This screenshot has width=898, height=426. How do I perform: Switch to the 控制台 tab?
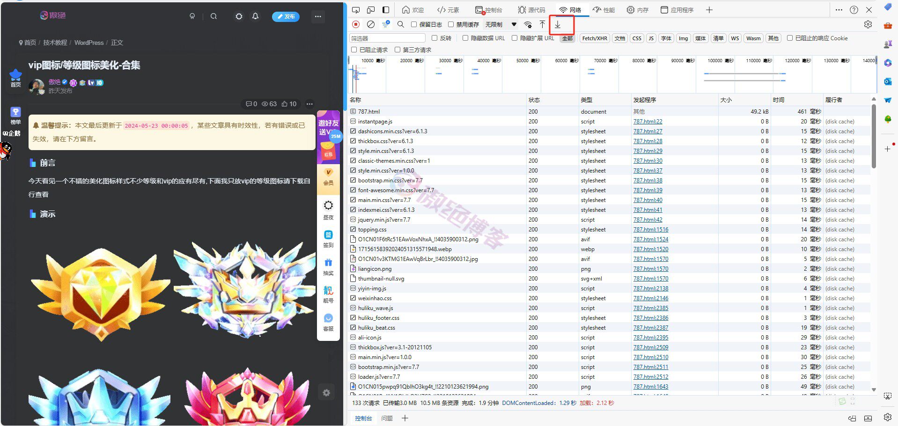click(x=490, y=9)
